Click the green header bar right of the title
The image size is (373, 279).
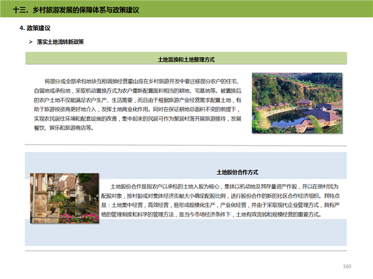[x=280, y=11]
